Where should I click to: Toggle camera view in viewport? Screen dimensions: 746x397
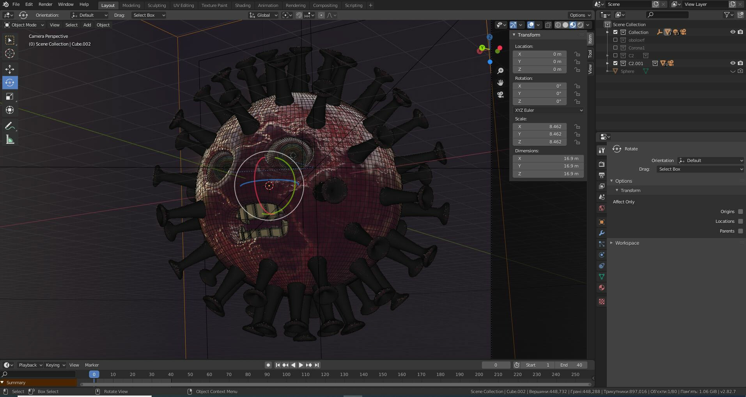500,95
